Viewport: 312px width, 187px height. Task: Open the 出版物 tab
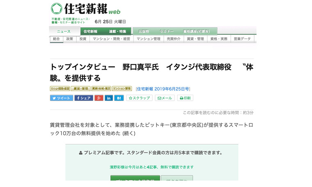pos(144,31)
